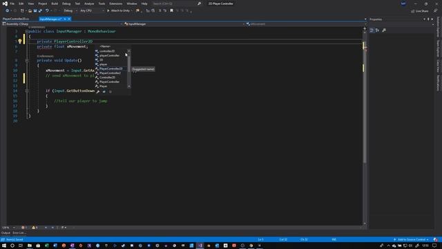Open the Assembly-CSharp project dropdown

[62, 24]
